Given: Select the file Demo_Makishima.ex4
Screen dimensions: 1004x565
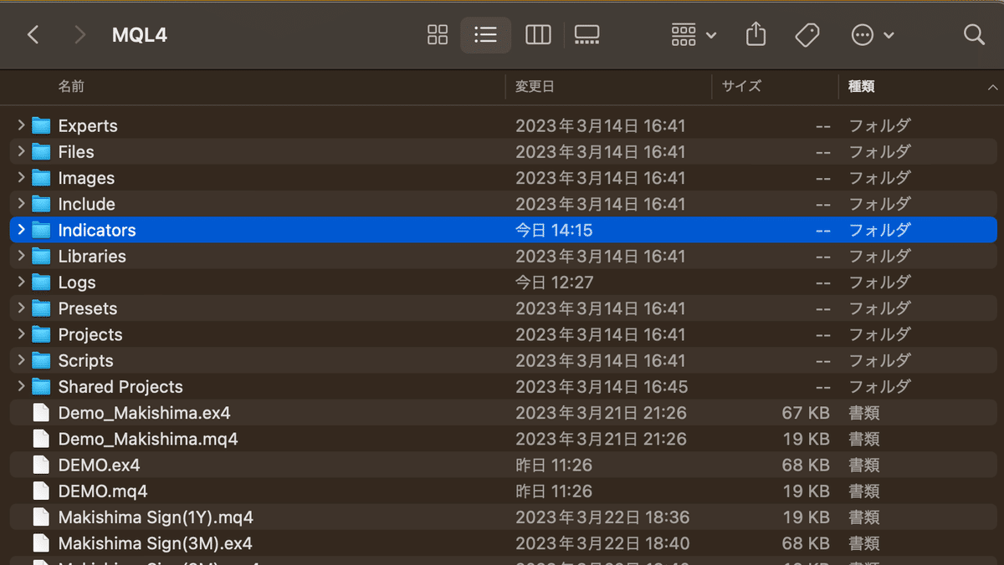Looking at the screenshot, I should [144, 413].
